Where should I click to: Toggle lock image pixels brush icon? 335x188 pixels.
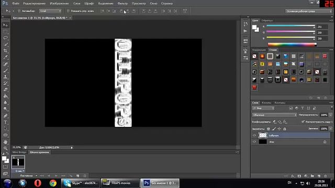[x=274, y=129]
